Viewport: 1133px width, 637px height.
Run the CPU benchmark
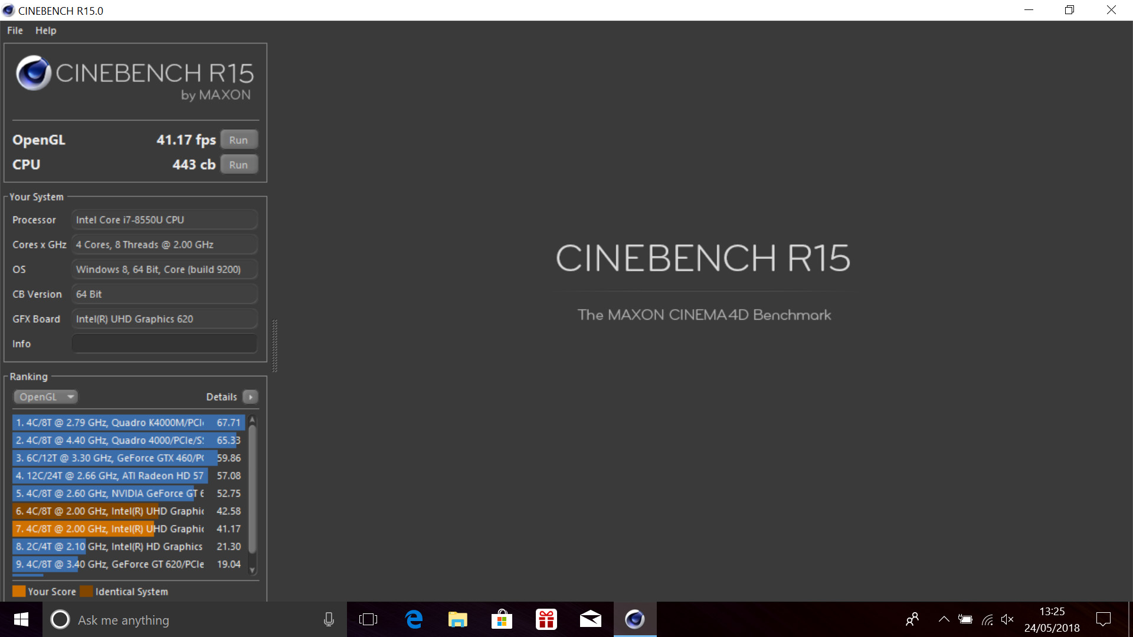pos(238,165)
